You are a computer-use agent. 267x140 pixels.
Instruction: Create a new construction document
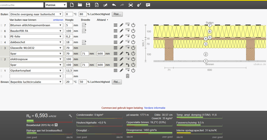(x=72, y=5)
